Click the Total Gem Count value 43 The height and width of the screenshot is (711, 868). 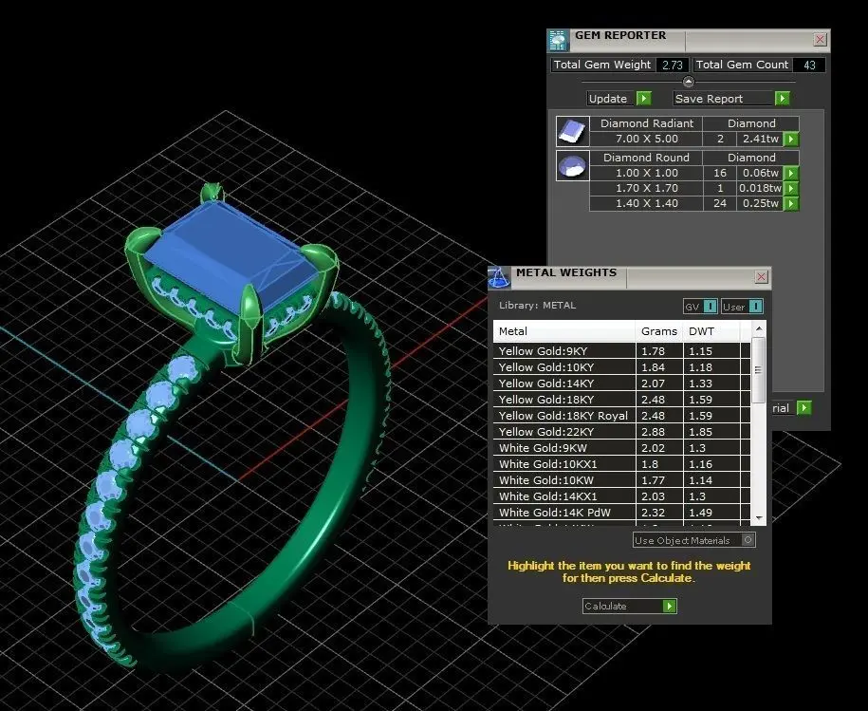coord(809,65)
